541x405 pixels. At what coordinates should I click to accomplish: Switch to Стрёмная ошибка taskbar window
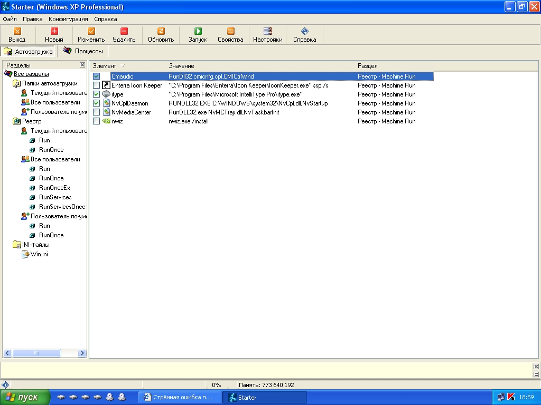180,397
